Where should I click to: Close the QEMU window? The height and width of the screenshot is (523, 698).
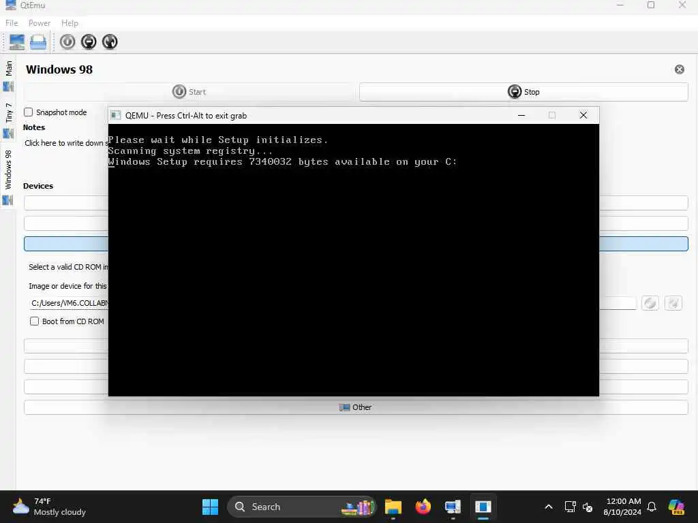pos(583,116)
